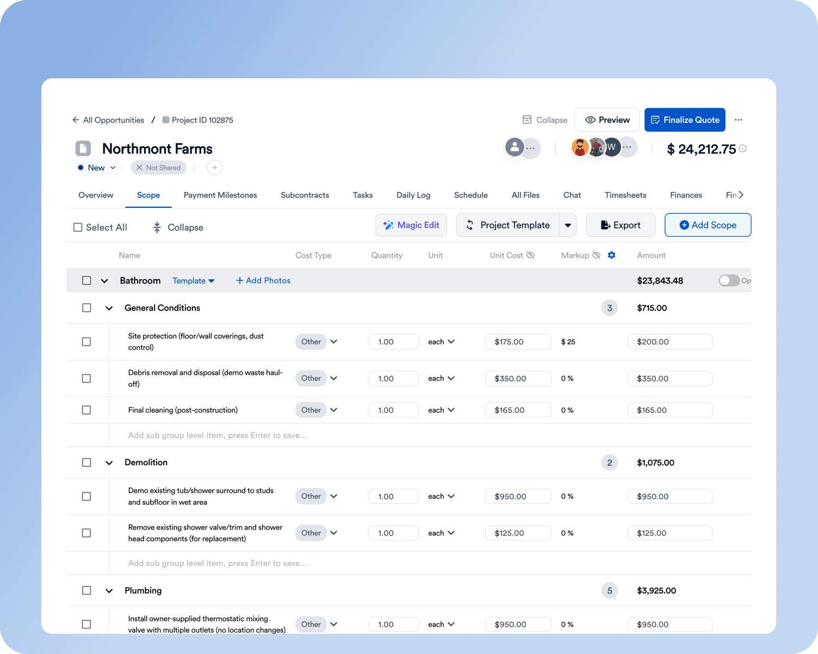Viewport: 818px width, 654px height.
Task: Click the Finalize Quote button
Action: (685, 120)
